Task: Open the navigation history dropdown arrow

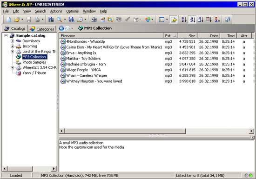Action: pyautogui.click(x=72, y=28)
